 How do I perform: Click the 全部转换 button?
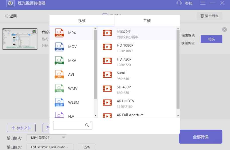200,136
